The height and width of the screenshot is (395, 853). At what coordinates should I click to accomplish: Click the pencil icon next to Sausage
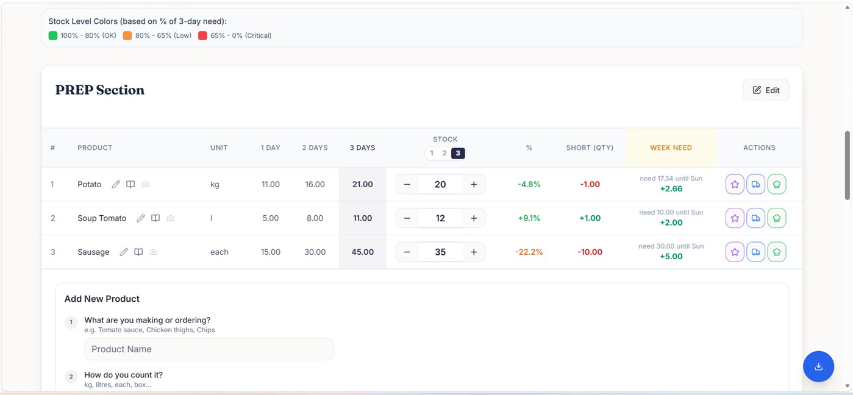pos(124,252)
